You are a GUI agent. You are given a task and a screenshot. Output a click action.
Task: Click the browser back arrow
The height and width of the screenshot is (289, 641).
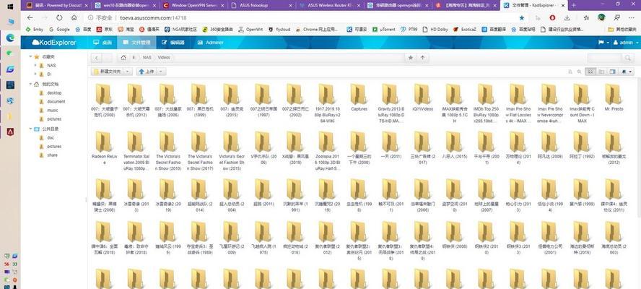point(30,18)
